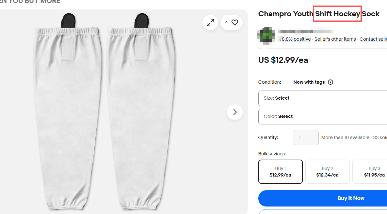Open the Size select dropdown
This screenshot has width=387, height=214.
tap(323, 98)
